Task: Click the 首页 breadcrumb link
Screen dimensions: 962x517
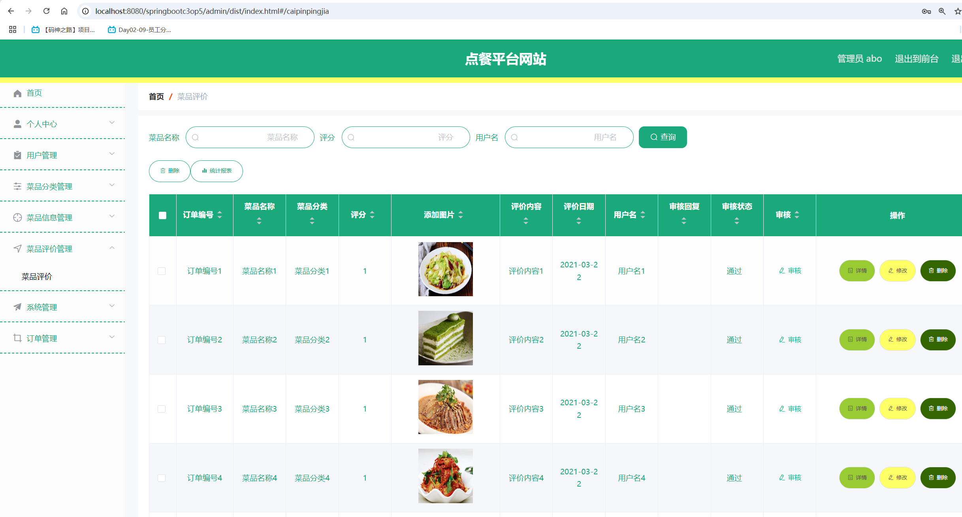Action: click(x=156, y=96)
